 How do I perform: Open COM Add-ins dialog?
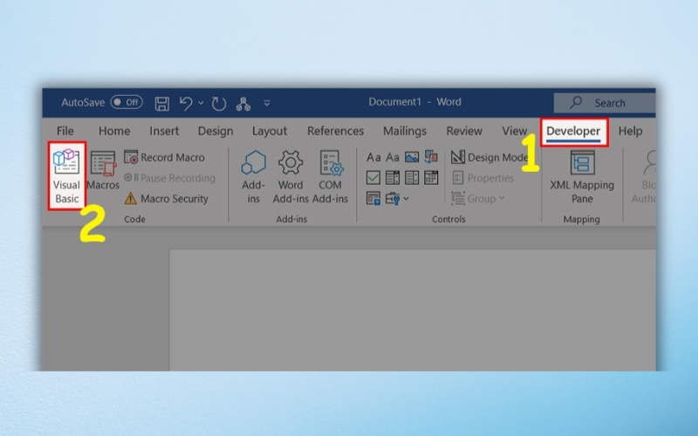[x=330, y=177]
